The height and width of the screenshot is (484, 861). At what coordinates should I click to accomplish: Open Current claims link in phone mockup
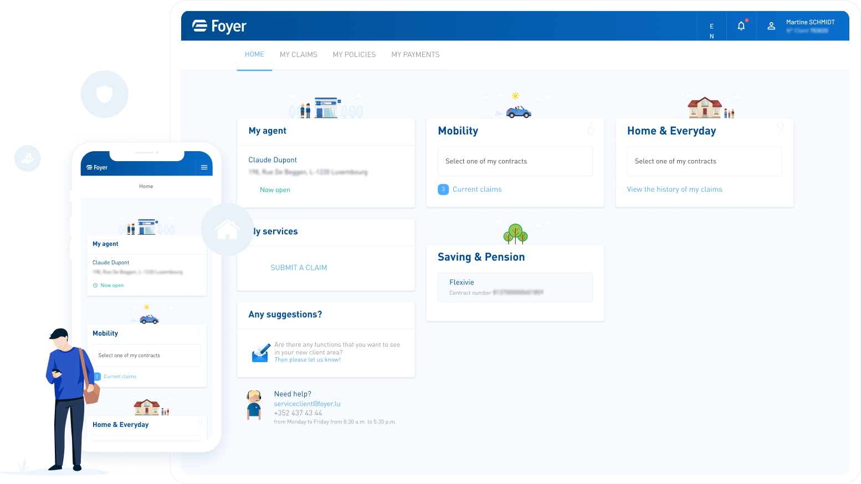(x=120, y=377)
